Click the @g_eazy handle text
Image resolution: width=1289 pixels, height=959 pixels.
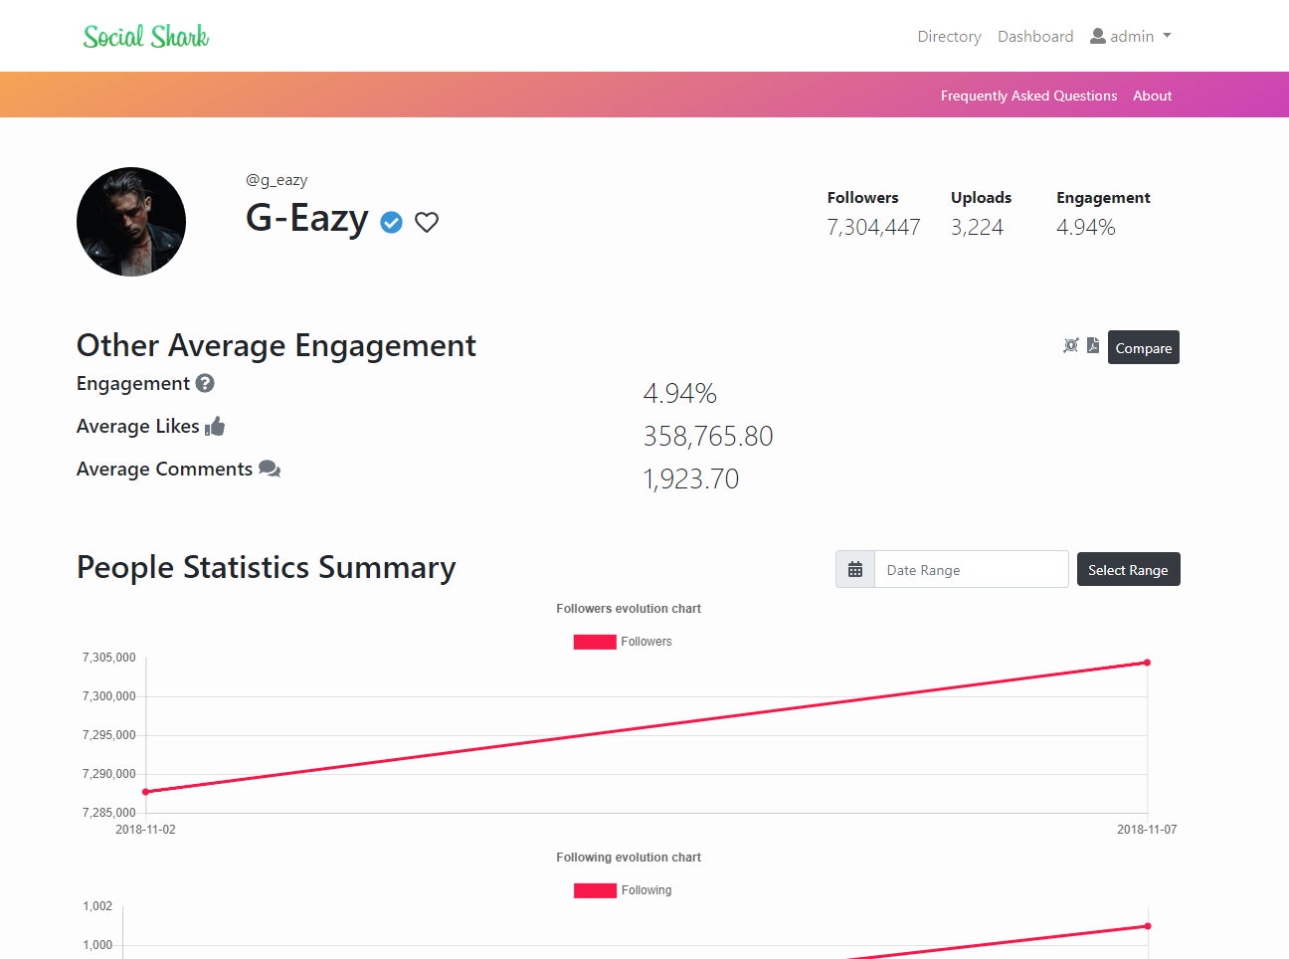pos(276,180)
